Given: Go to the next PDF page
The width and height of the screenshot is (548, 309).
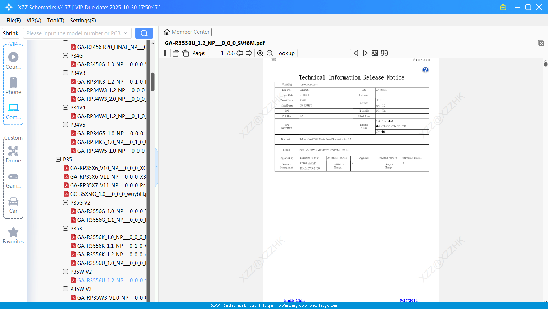Looking at the screenshot, I should click(249, 53).
